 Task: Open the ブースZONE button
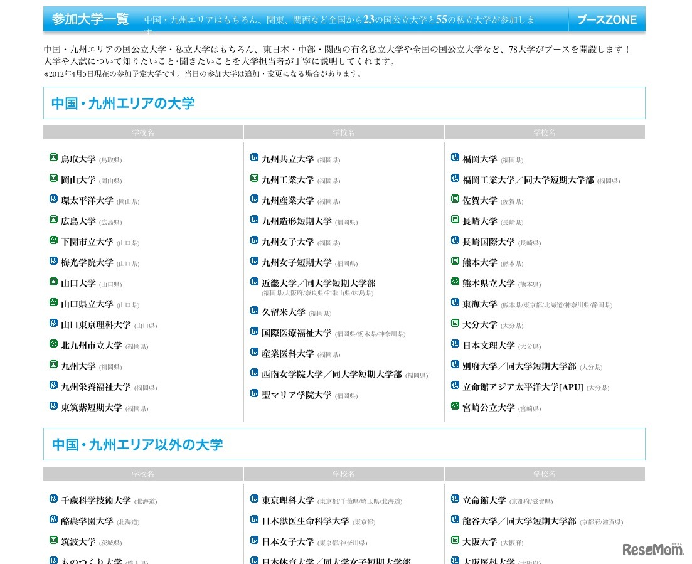607,19
